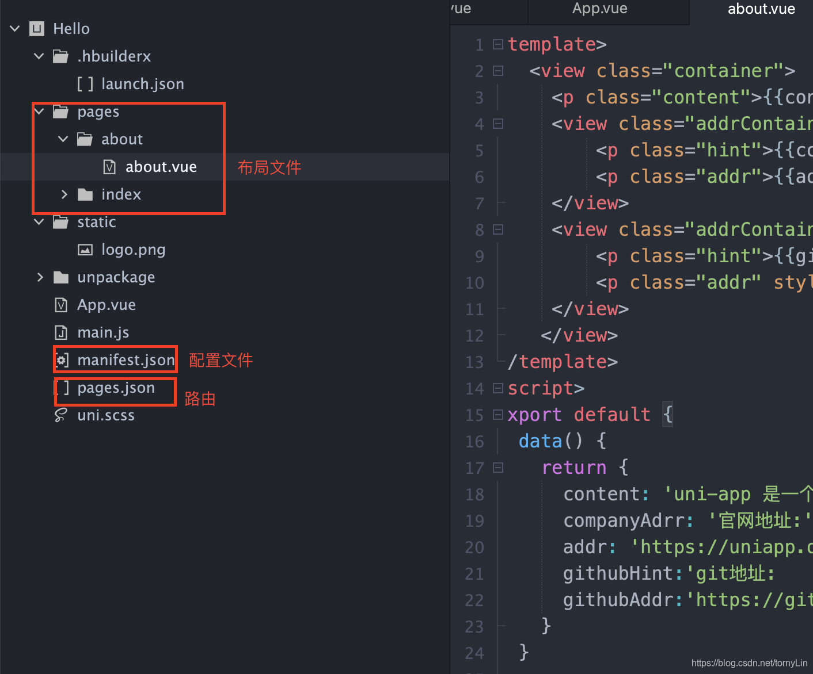
Task: Place cursor on 'container' class at line 2
Action: tap(723, 71)
